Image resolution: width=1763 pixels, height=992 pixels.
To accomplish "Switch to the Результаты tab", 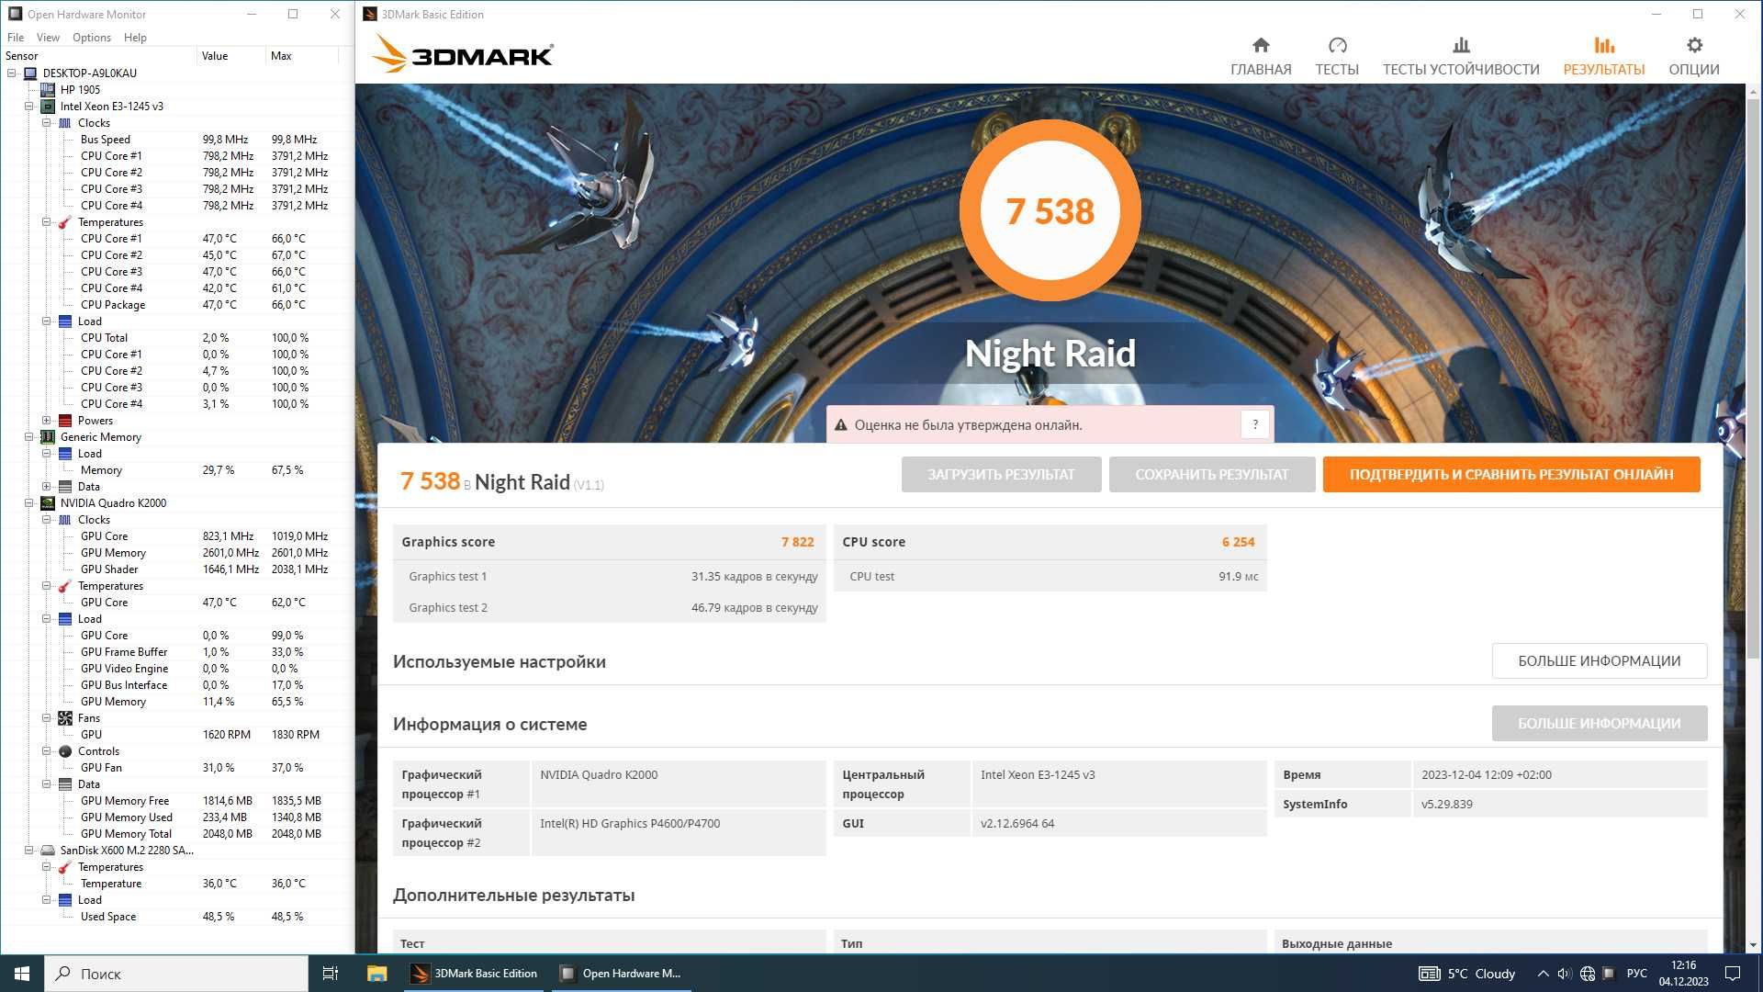I will [1603, 56].
